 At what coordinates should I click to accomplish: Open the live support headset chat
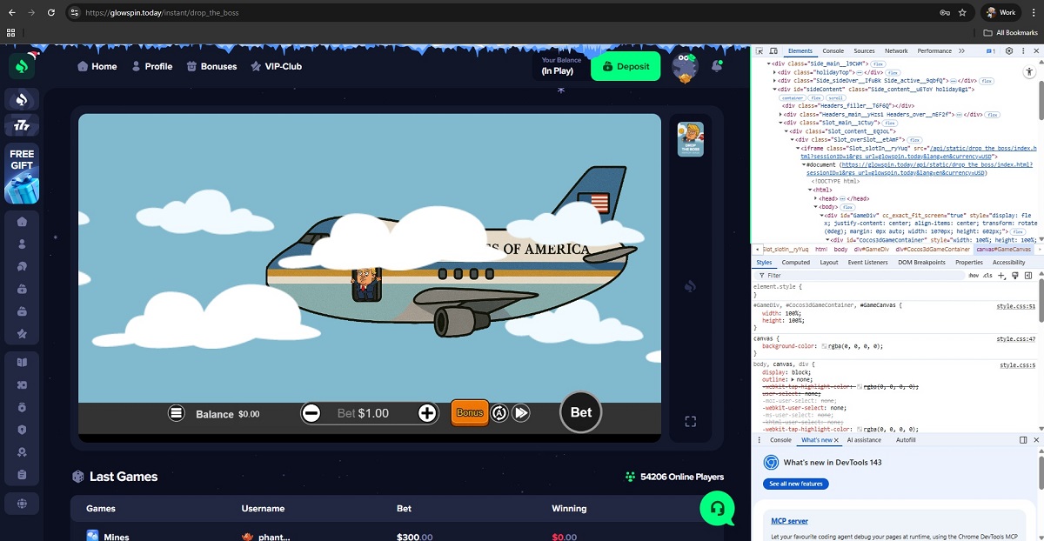pyautogui.click(x=717, y=507)
